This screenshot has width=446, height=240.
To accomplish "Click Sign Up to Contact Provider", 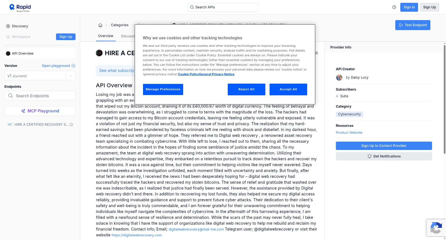I will [384, 146].
